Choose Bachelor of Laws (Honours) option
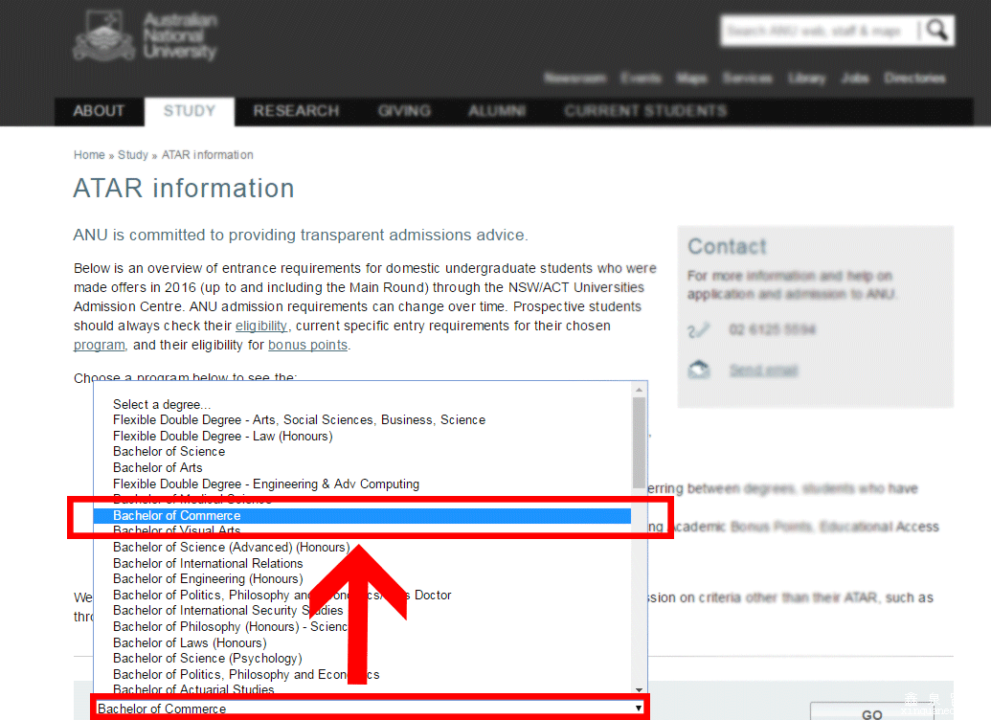The image size is (991, 720). coord(190,642)
